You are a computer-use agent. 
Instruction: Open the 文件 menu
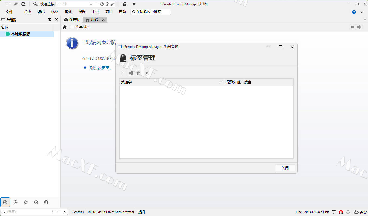pyautogui.click(x=9, y=12)
